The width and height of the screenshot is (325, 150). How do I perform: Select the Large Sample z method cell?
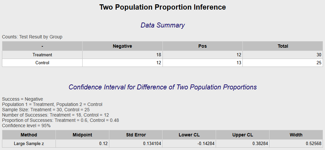(x=29, y=144)
